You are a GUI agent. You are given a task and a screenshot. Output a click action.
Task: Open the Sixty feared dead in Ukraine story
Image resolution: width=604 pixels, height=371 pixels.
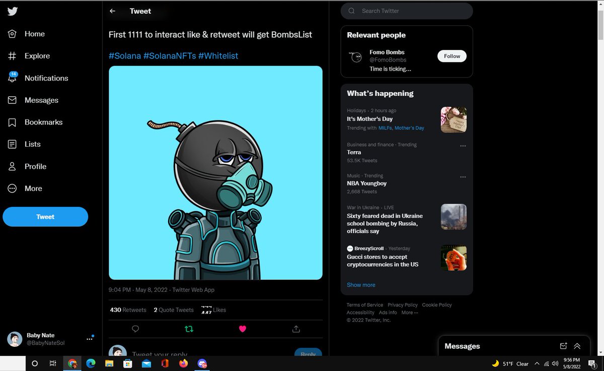point(385,223)
